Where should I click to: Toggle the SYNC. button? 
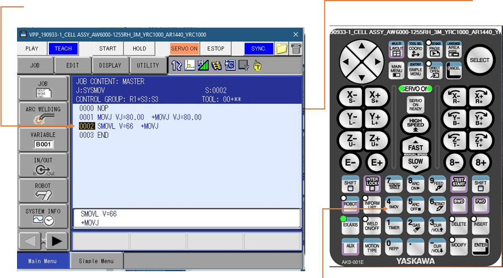click(259, 49)
